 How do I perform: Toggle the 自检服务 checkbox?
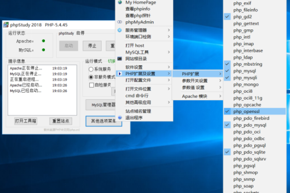click(x=91, y=85)
